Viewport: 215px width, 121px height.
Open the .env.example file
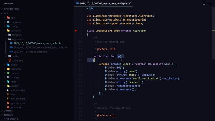(18, 98)
